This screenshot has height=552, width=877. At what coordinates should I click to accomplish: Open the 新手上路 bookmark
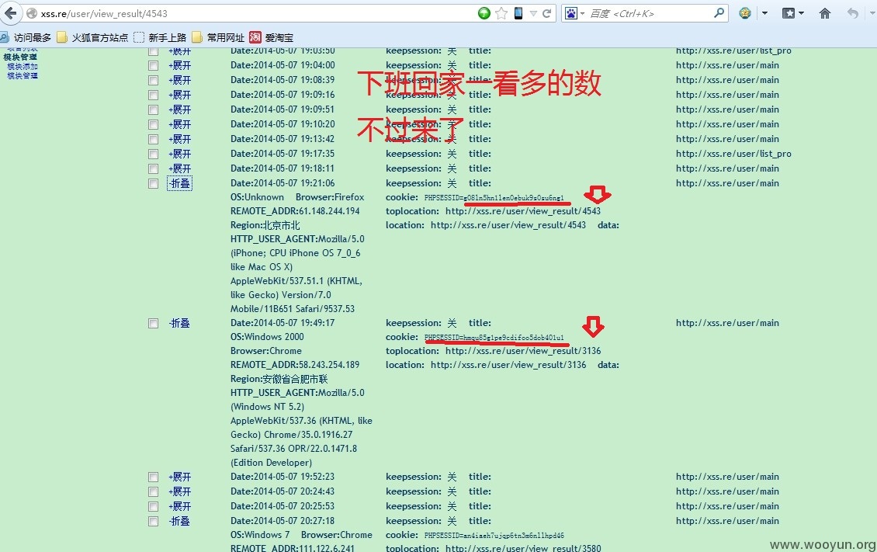point(161,37)
